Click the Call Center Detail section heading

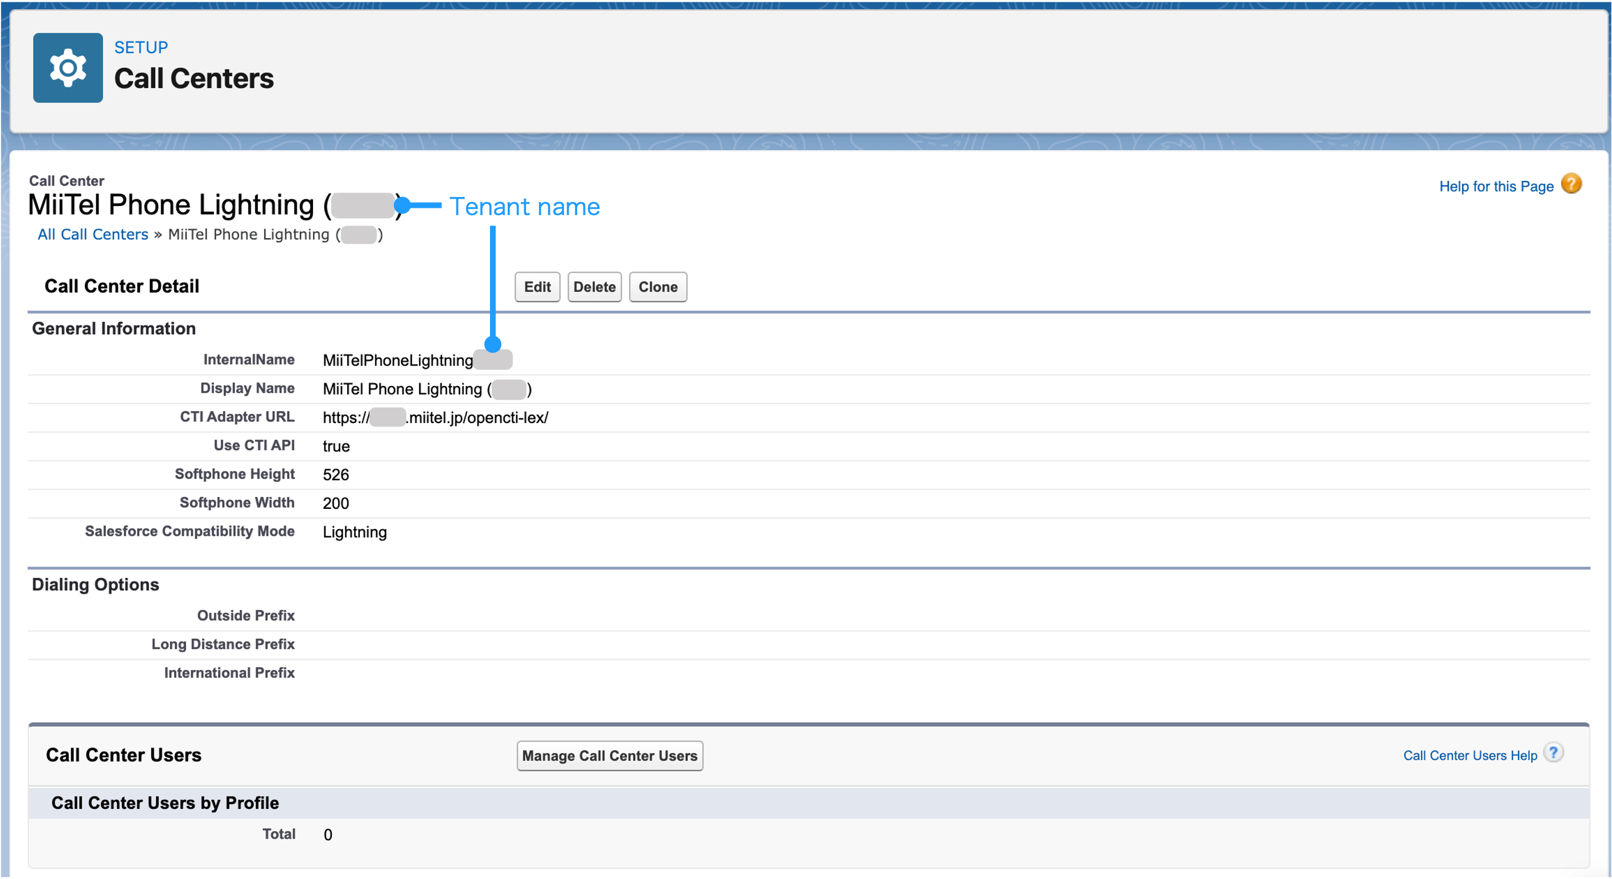[122, 286]
